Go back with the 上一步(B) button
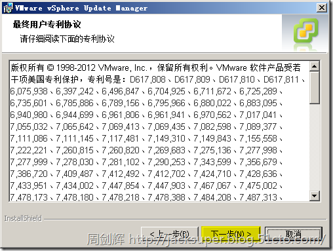The image size is (333, 251). coord(170,234)
